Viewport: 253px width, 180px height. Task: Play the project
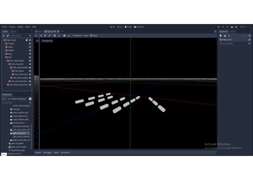point(218,27)
